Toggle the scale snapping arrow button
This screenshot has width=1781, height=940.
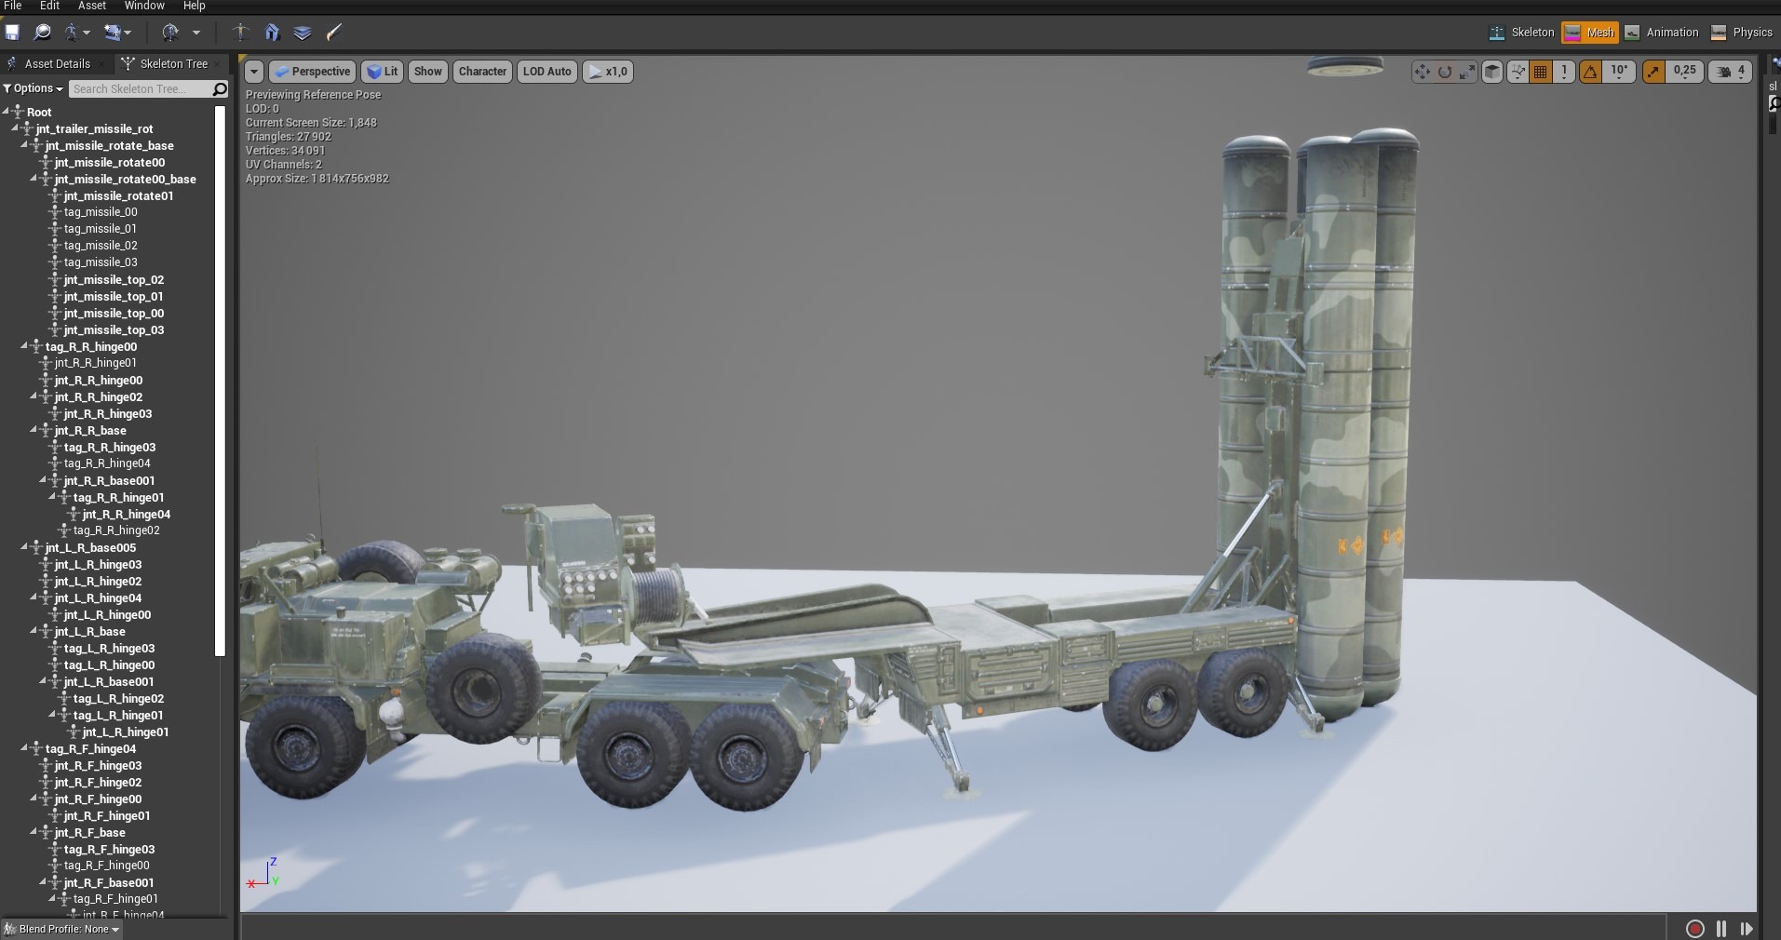pyautogui.click(x=1653, y=72)
